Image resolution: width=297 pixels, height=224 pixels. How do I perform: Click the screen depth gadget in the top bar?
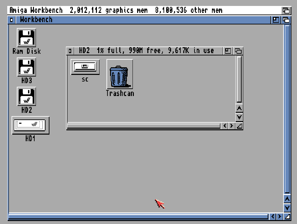286,11
